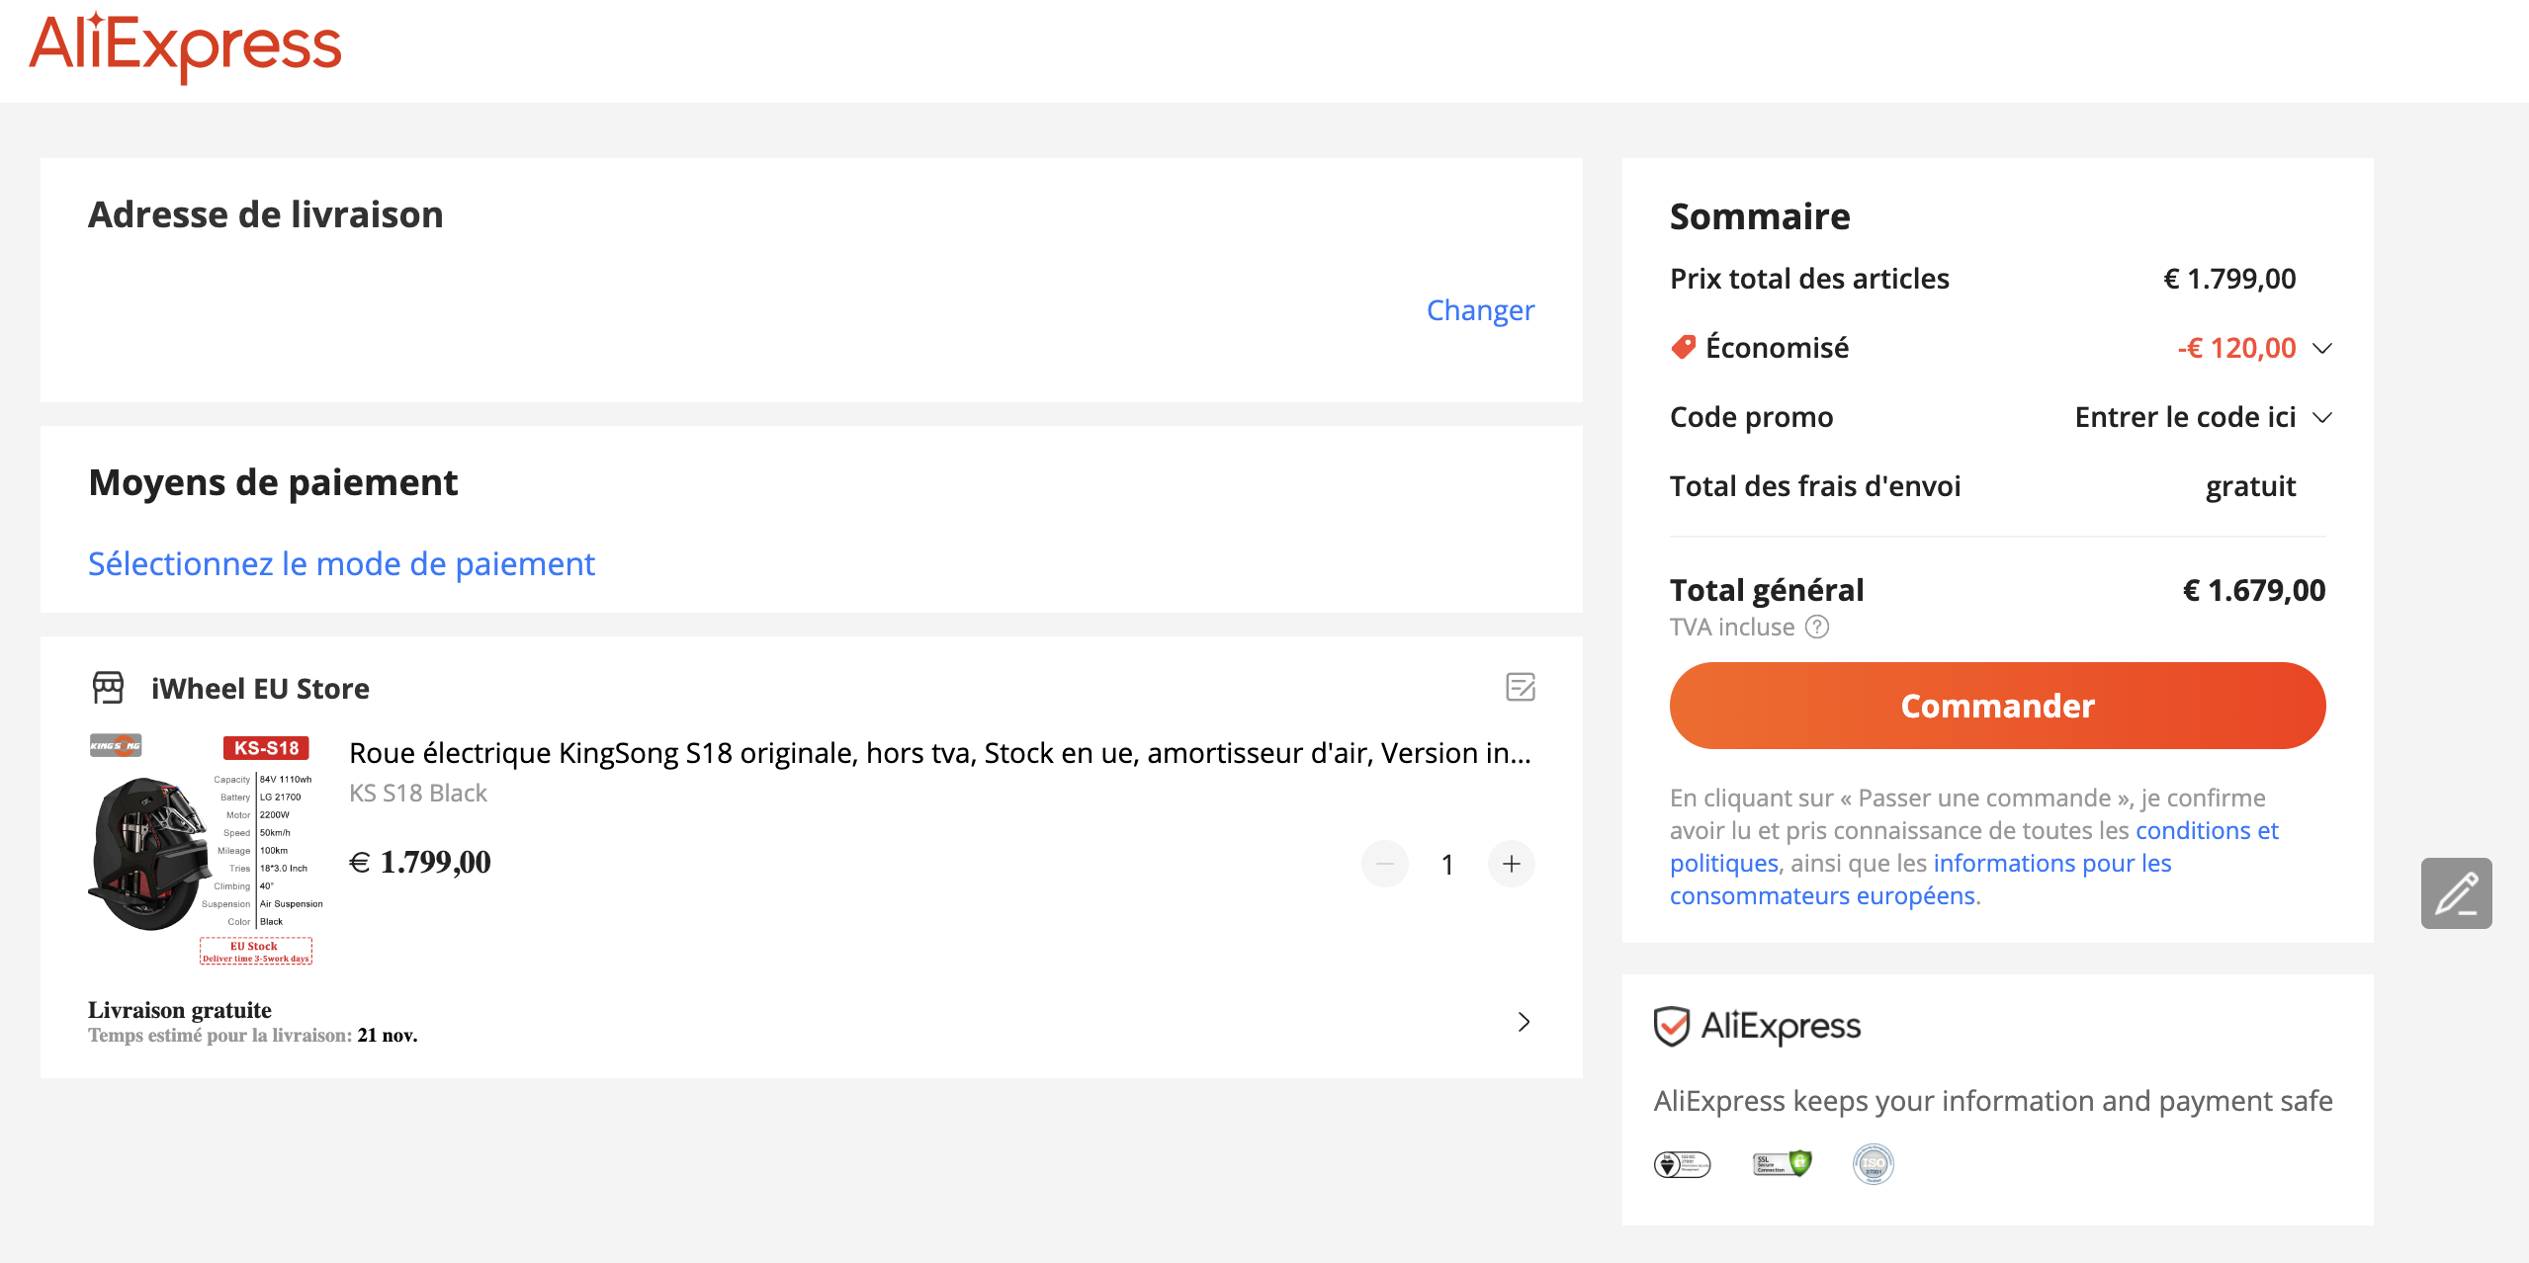Click the SSL Secure Connection badge
The image size is (2529, 1263).
coord(1782,1164)
